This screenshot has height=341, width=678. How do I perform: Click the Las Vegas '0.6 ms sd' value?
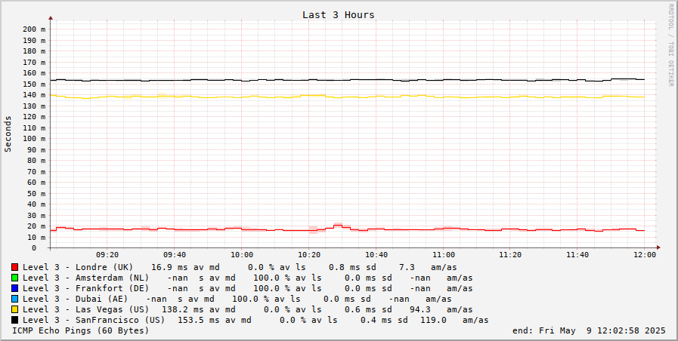pos(368,309)
